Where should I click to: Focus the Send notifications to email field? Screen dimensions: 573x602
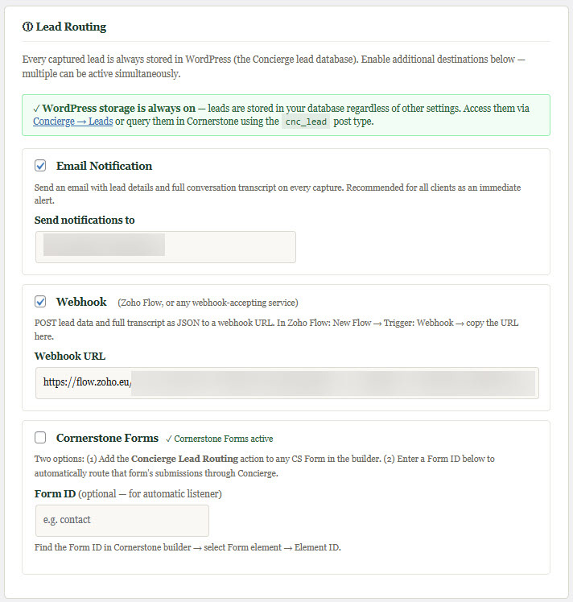pos(165,246)
